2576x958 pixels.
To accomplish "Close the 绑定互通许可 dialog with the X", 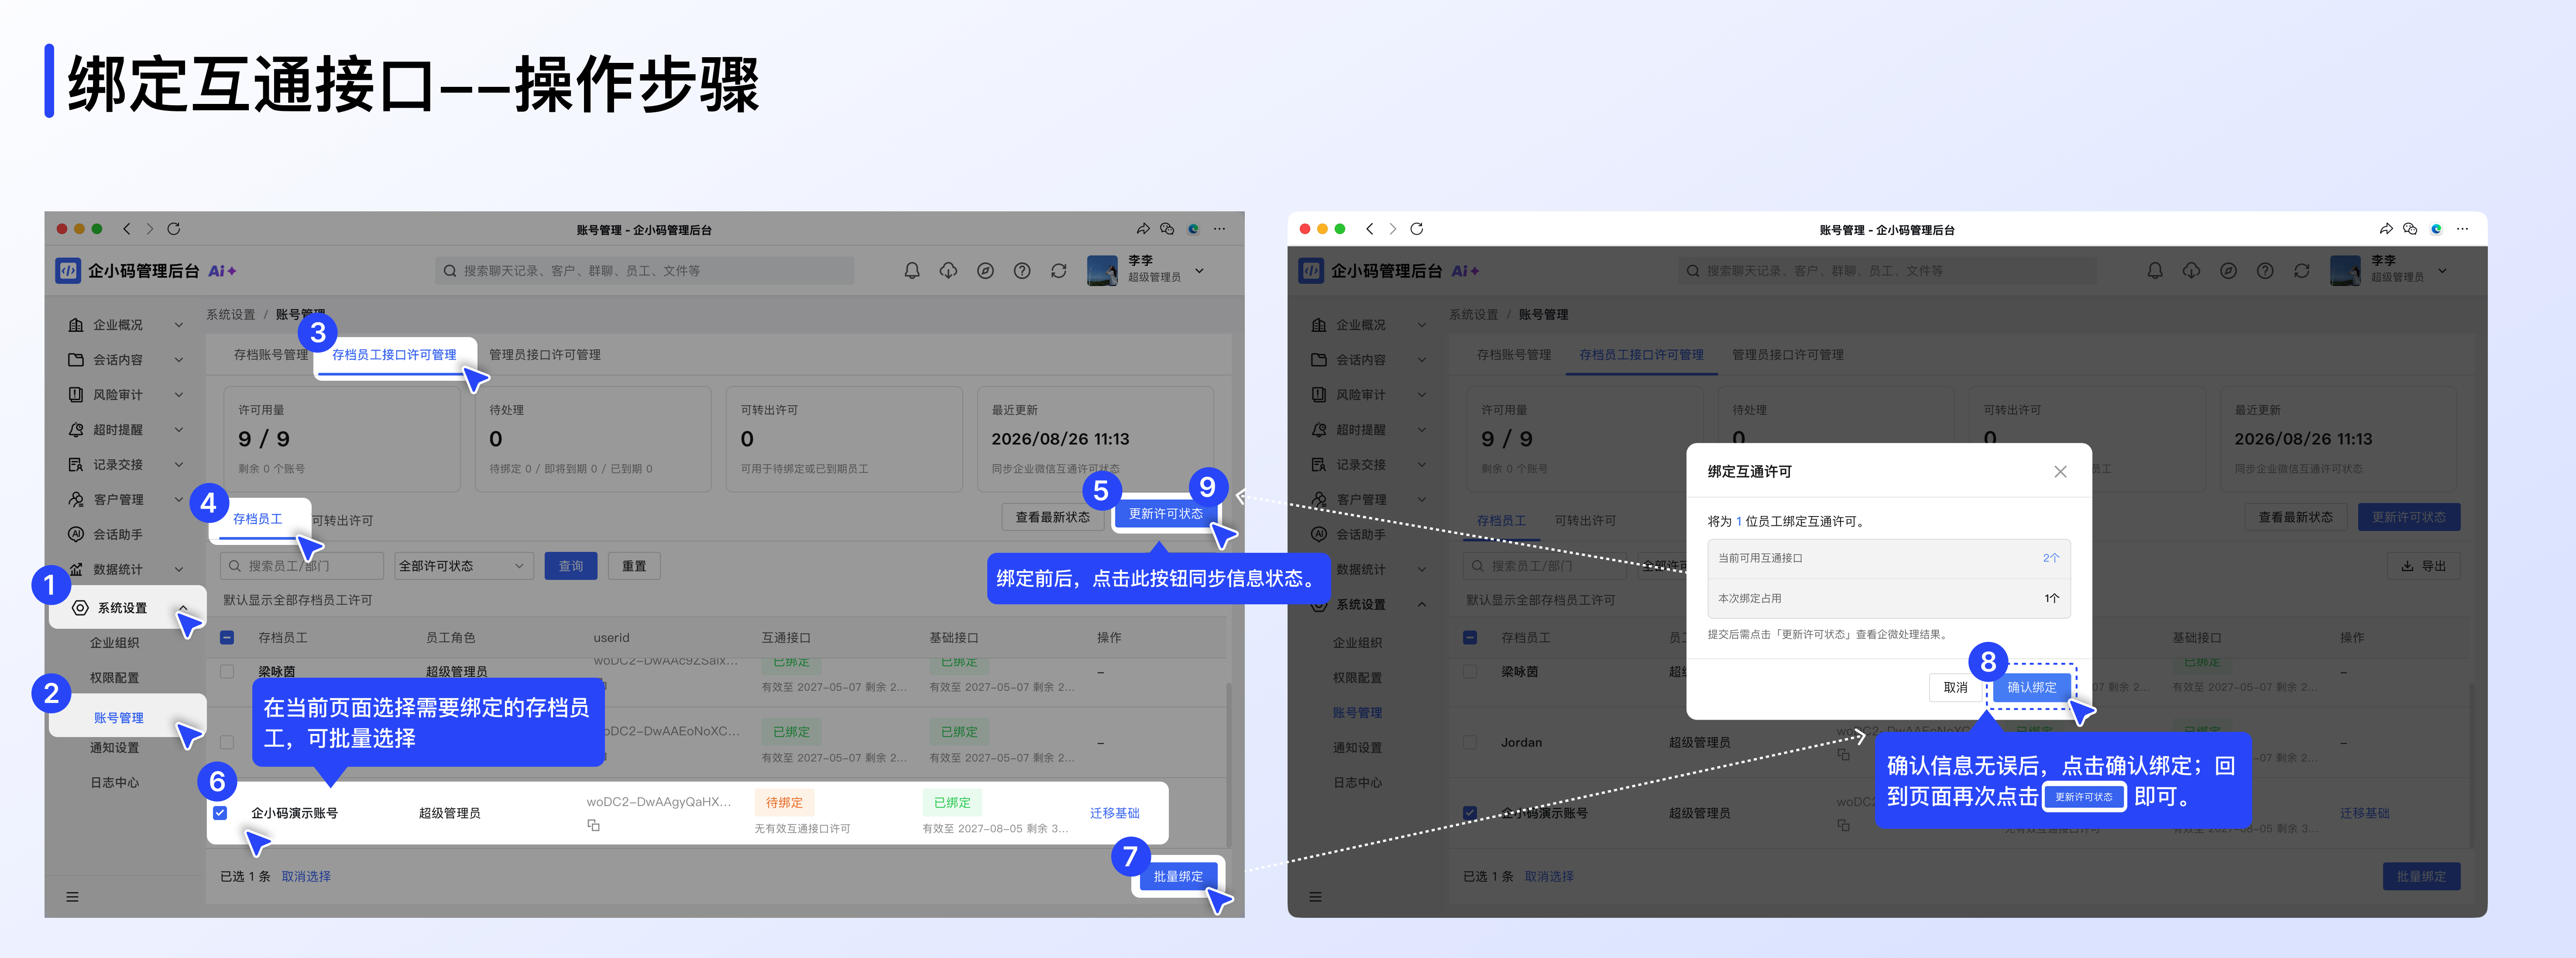I will point(2060,472).
